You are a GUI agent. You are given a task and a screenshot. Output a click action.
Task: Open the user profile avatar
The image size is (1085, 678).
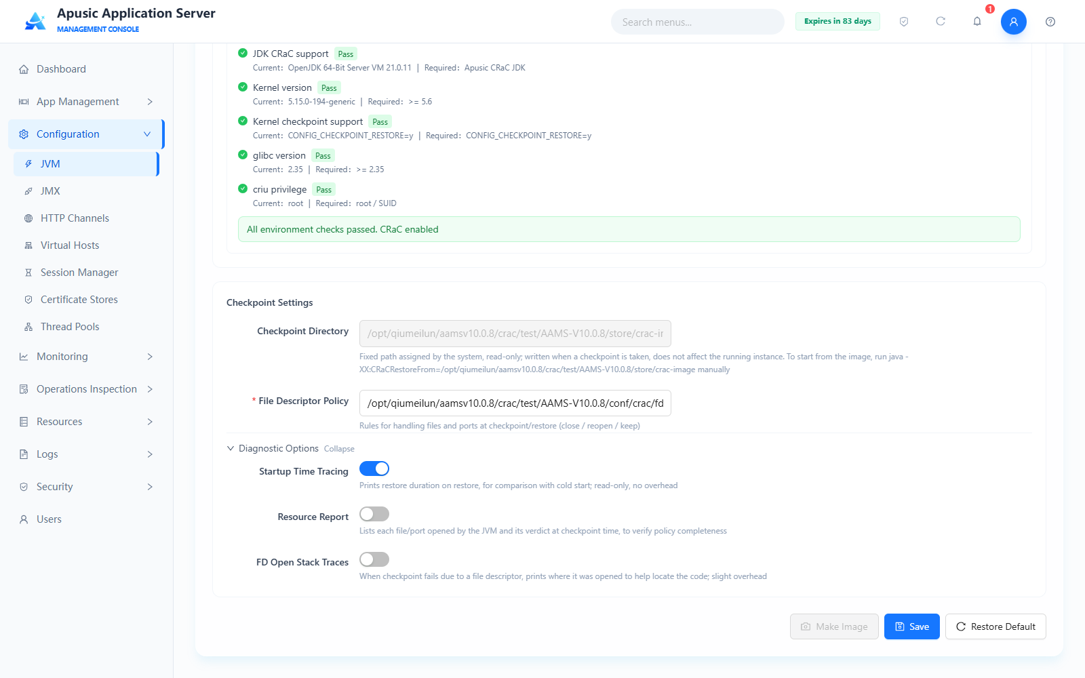point(1014,22)
